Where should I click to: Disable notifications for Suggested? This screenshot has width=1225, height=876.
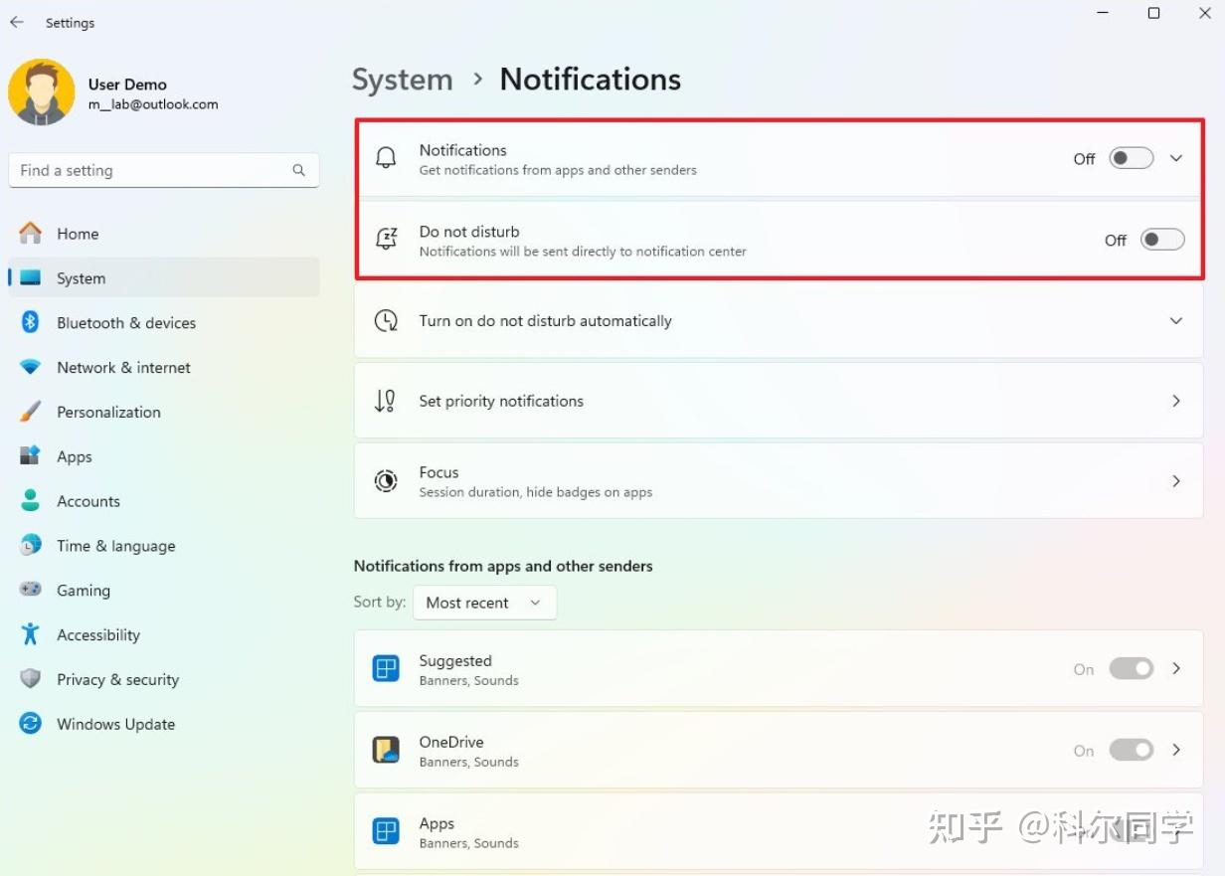tap(1131, 668)
